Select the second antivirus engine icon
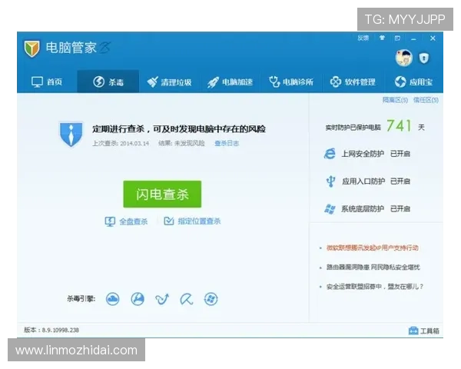Screen dimensions: 461x369 (138, 299)
